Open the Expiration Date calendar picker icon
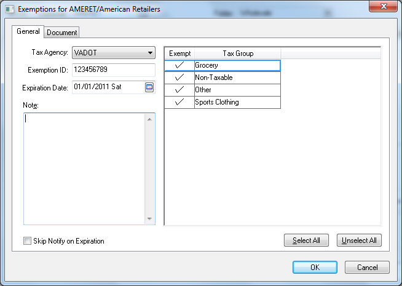The image size is (402, 286). (149, 87)
